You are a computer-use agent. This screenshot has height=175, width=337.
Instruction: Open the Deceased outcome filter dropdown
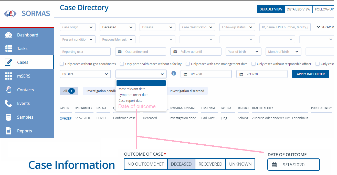point(118,27)
